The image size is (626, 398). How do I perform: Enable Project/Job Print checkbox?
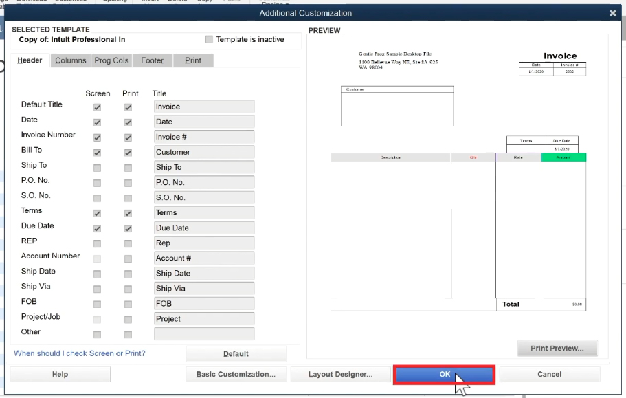click(128, 320)
